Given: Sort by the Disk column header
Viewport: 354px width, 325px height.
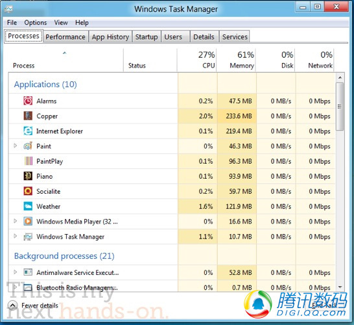Looking at the screenshot, I should click(x=276, y=60).
